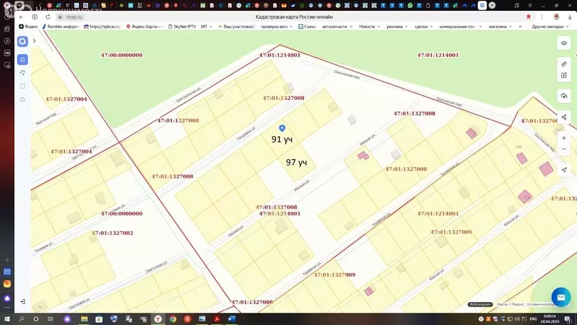Viewport: 577px width, 325px height.
Task: Open Windows taskbar search
Action: coord(21,319)
